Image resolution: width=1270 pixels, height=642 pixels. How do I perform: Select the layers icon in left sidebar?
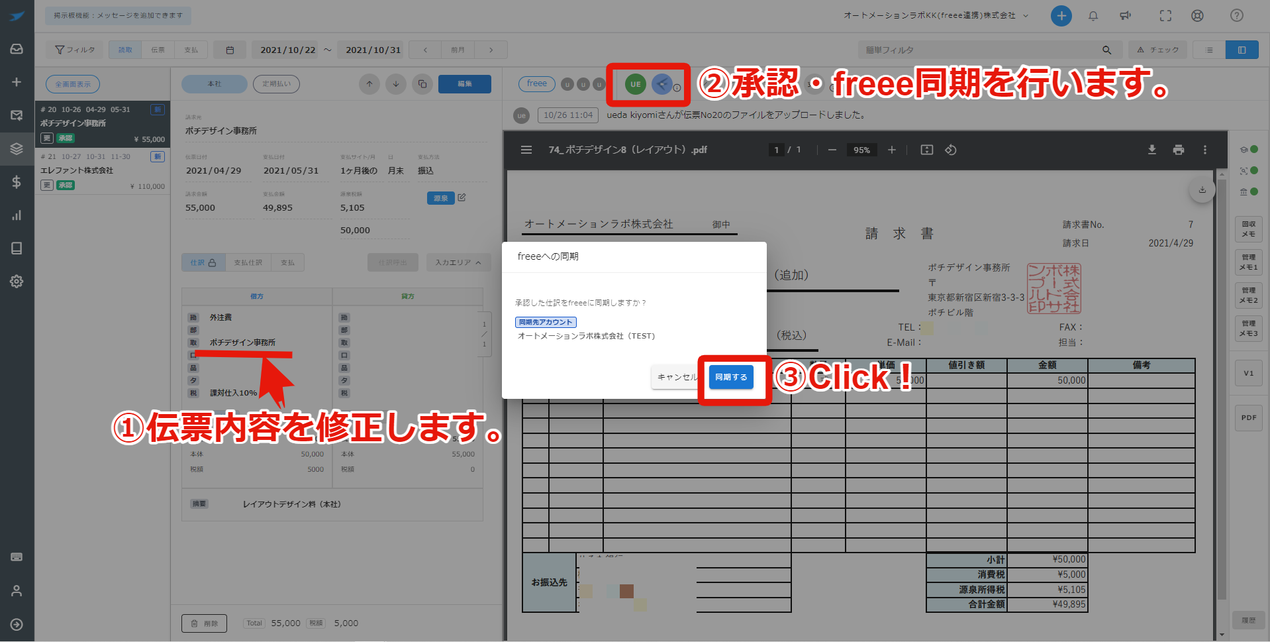click(x=17, y=148)
